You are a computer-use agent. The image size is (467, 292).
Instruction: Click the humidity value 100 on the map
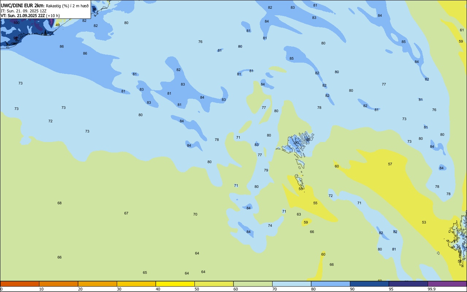click(x=16, y=23)
